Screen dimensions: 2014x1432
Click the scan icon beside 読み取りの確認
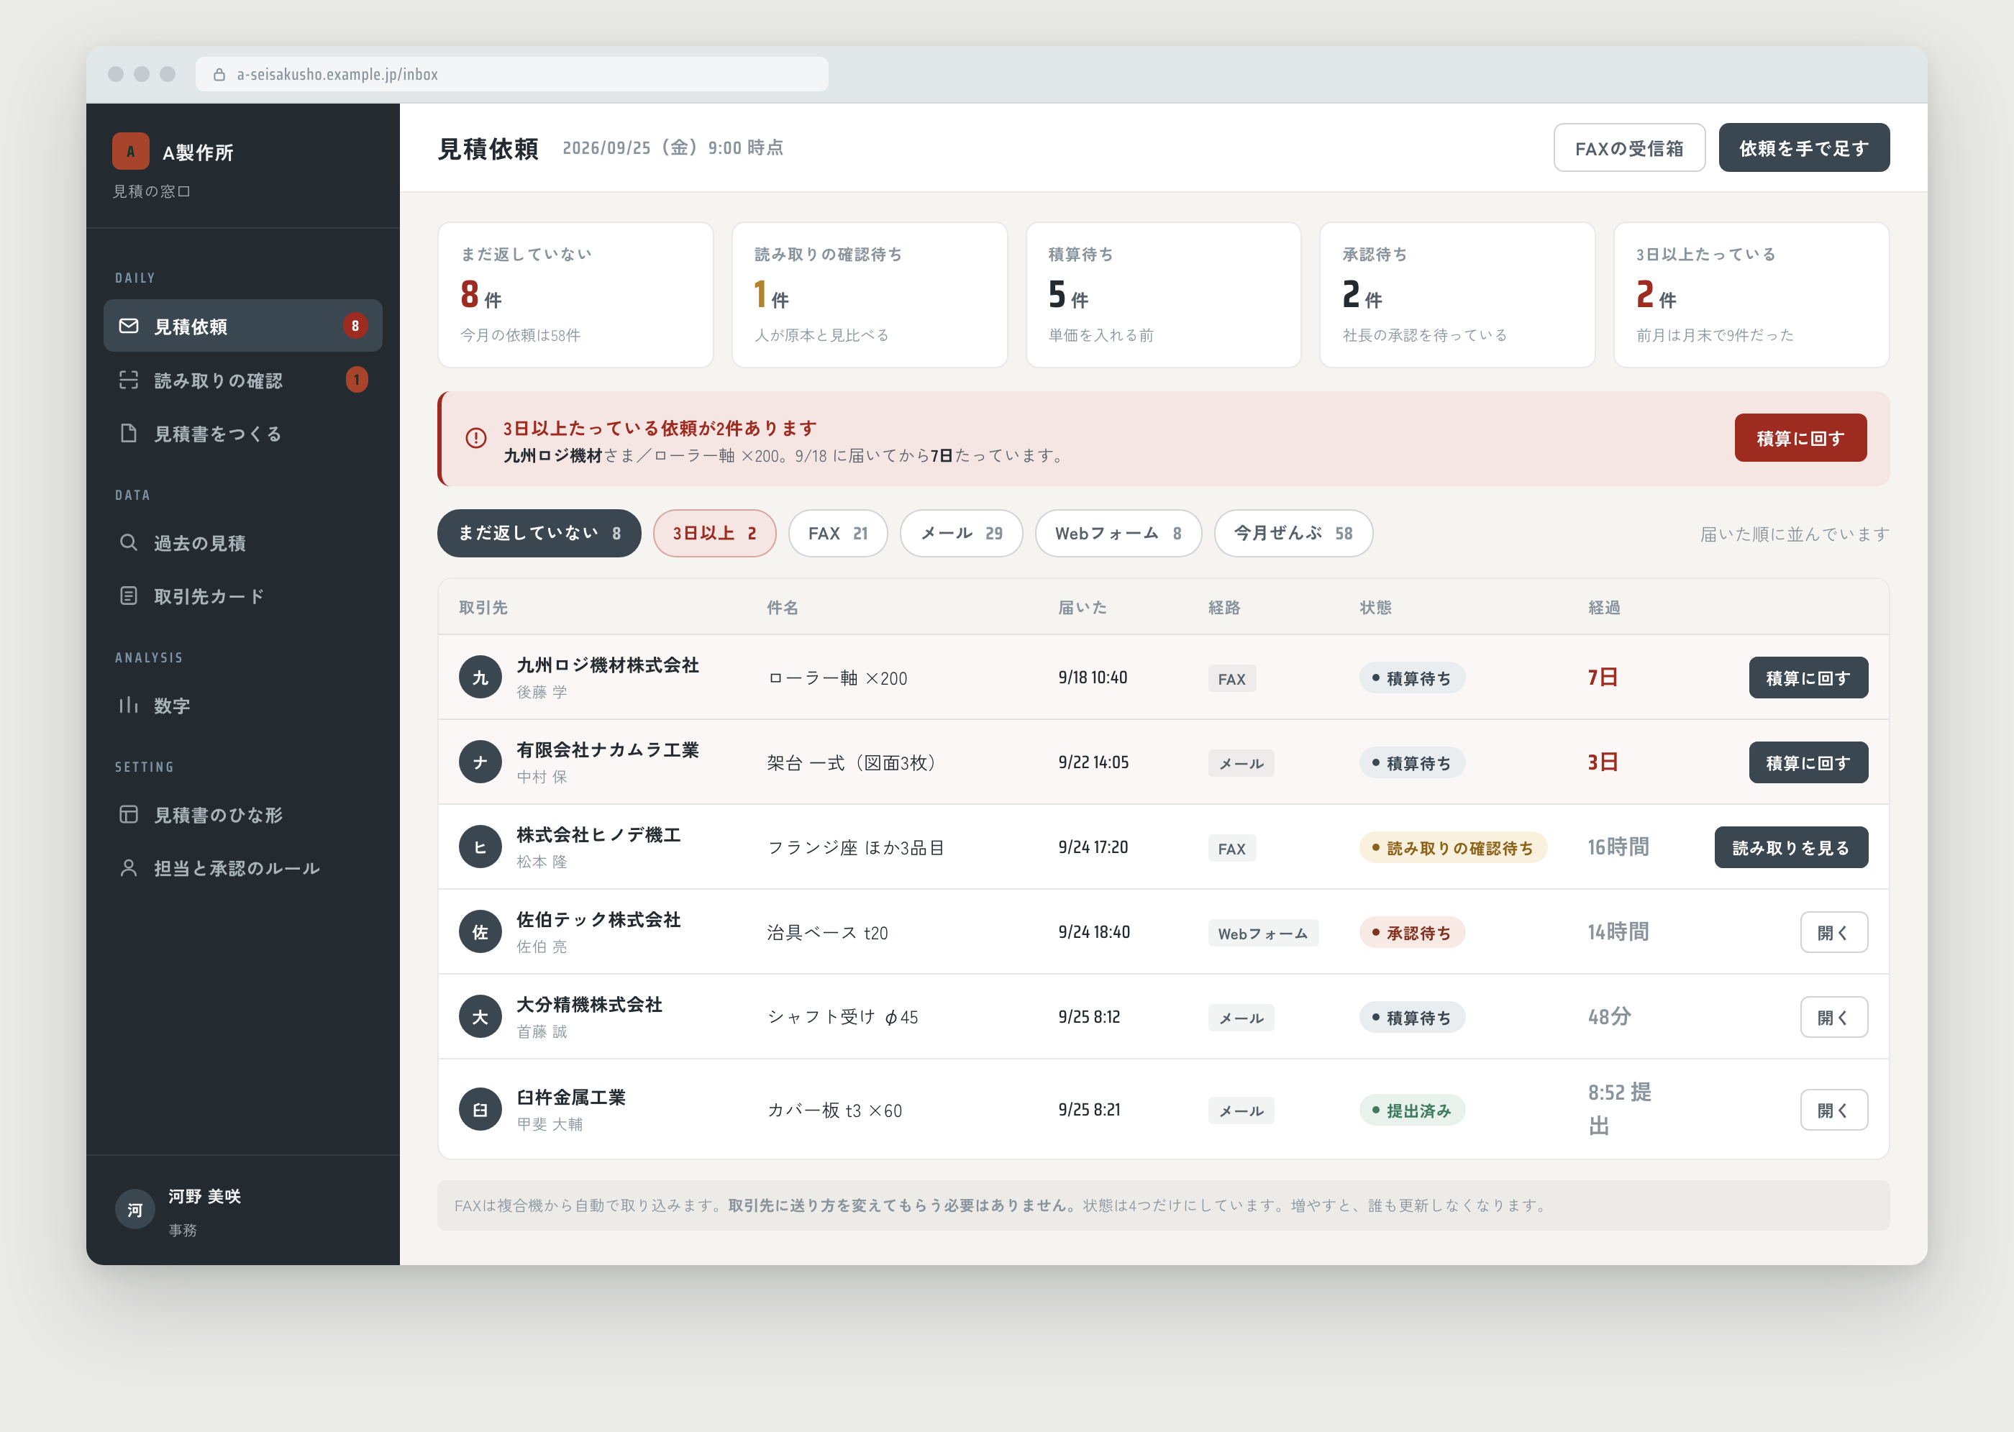129,380
